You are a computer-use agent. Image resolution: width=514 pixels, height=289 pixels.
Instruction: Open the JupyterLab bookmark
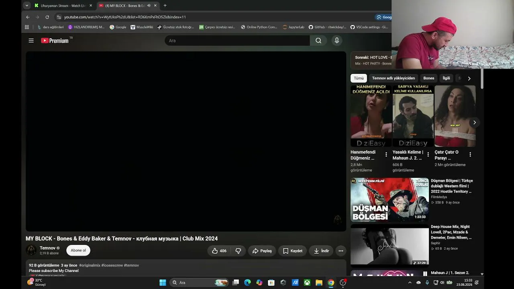click(294, 27)
